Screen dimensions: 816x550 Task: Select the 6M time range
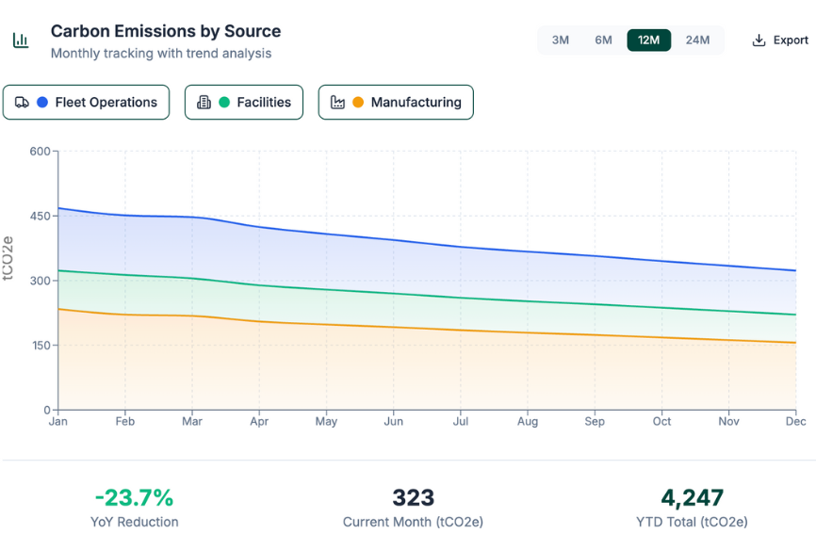(604, 40)
